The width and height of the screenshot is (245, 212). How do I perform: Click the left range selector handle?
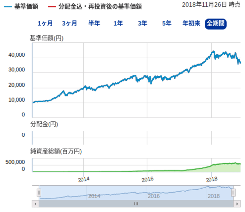point(39,192)
